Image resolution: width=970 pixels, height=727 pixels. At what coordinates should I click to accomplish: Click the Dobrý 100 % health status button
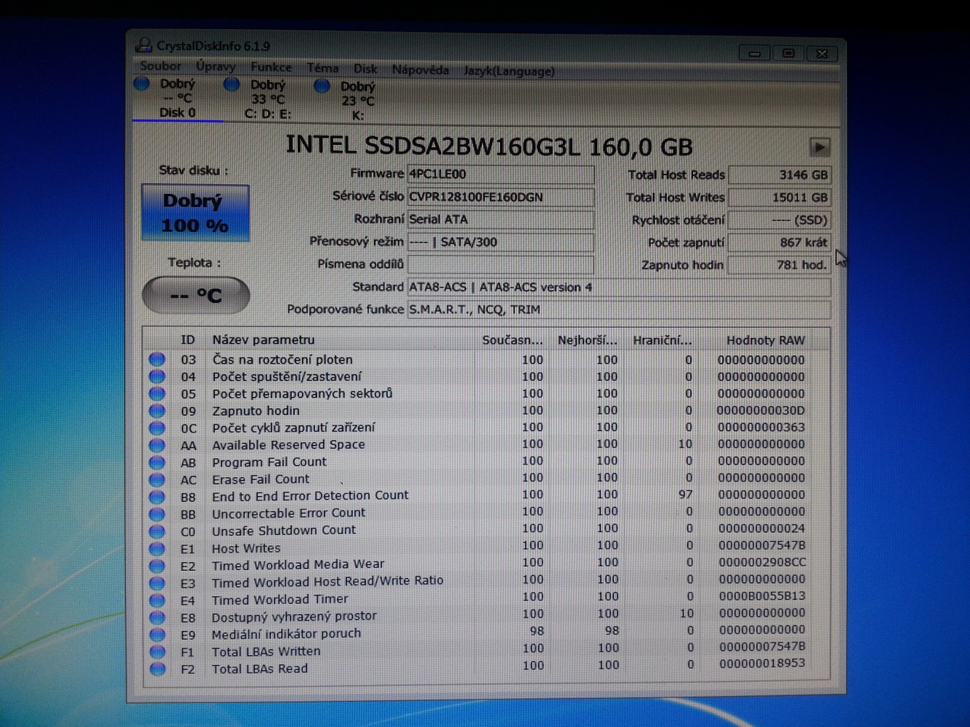(195, 213)
